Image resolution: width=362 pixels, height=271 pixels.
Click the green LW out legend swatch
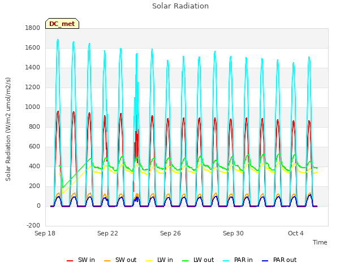coord(185,261)
